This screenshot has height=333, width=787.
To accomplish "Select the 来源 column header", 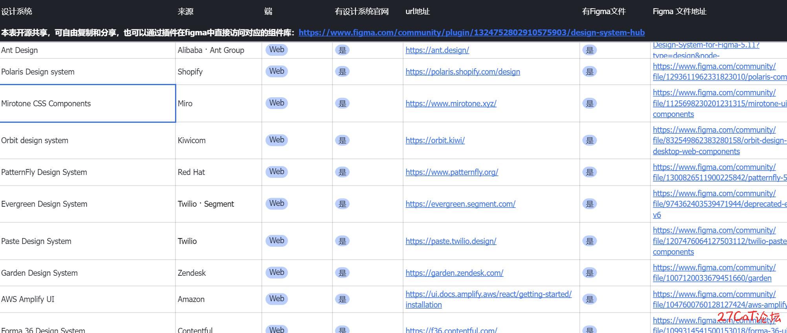I will (x=185, y=11).
